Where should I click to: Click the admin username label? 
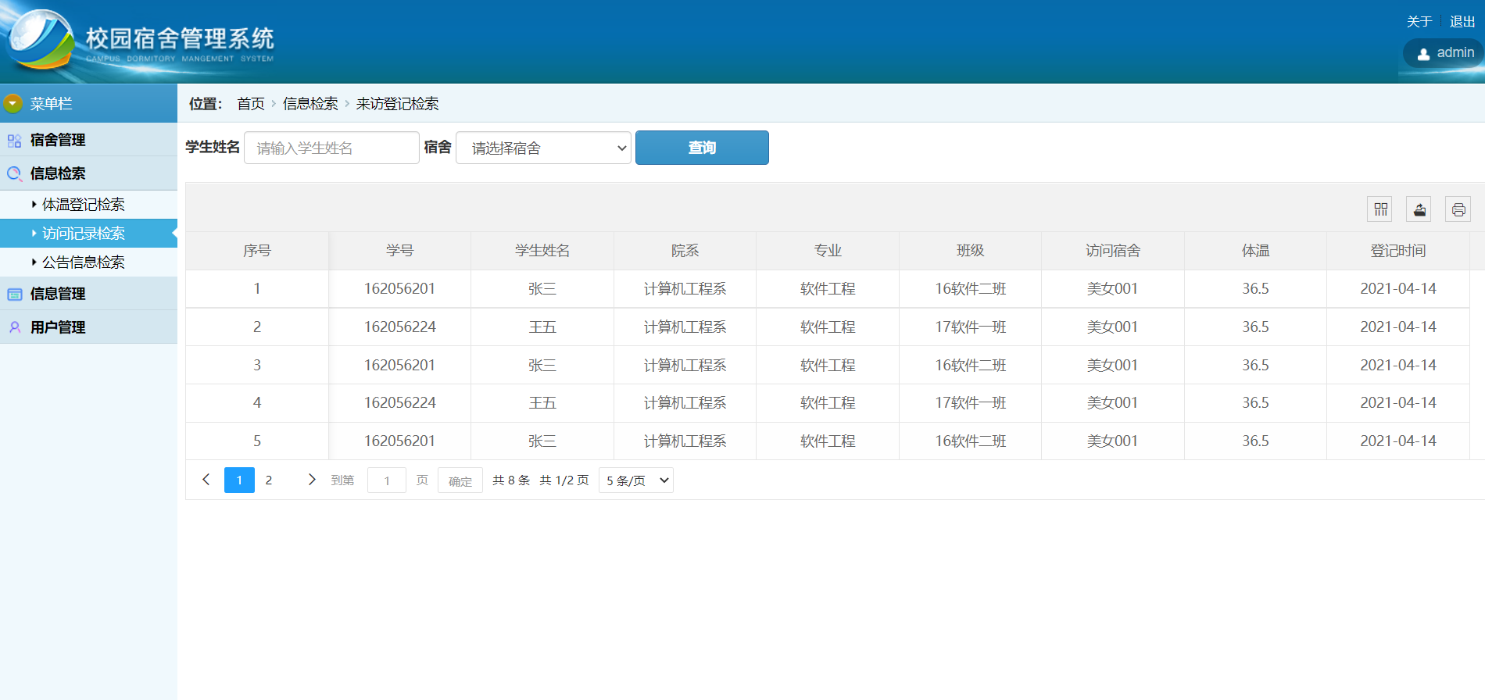pyautogui.click(x=1455, y=52)
